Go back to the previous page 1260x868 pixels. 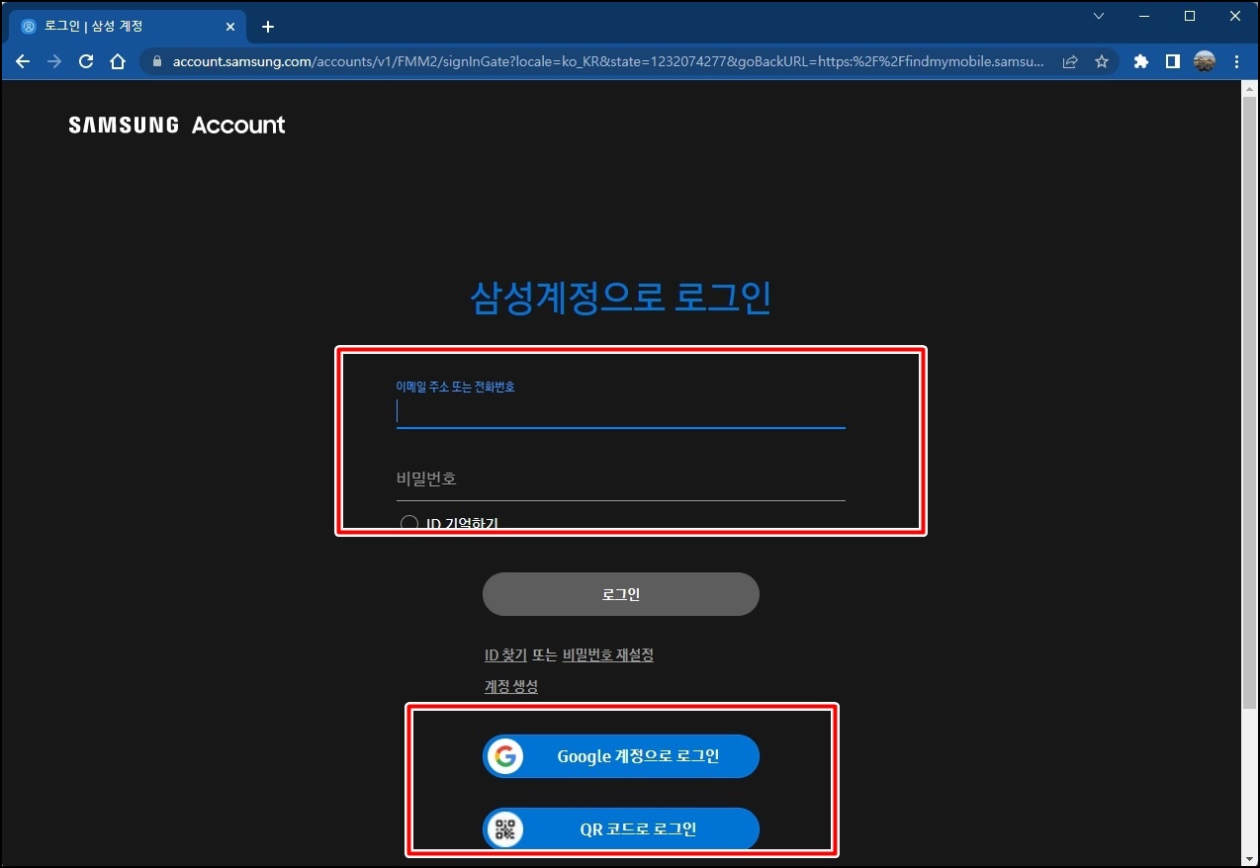(x=23, y=61)
